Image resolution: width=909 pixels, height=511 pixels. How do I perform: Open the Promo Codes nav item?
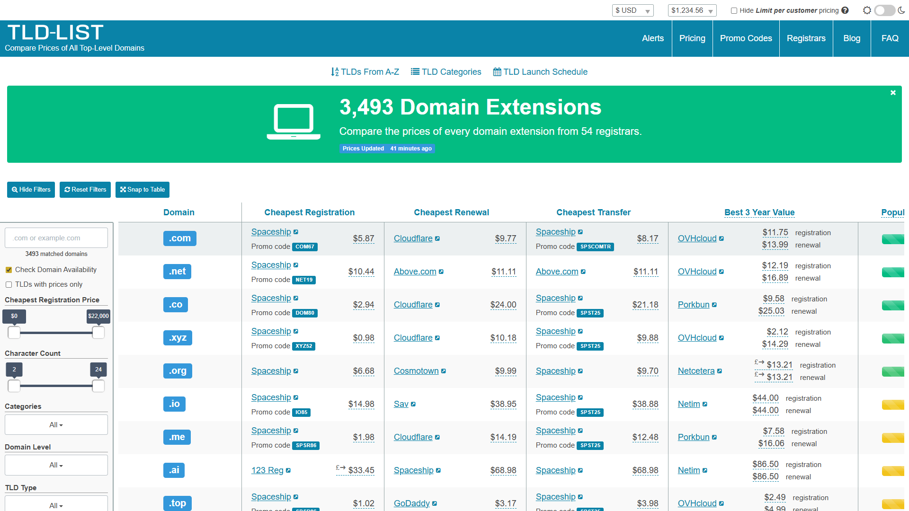click(746, 38)
